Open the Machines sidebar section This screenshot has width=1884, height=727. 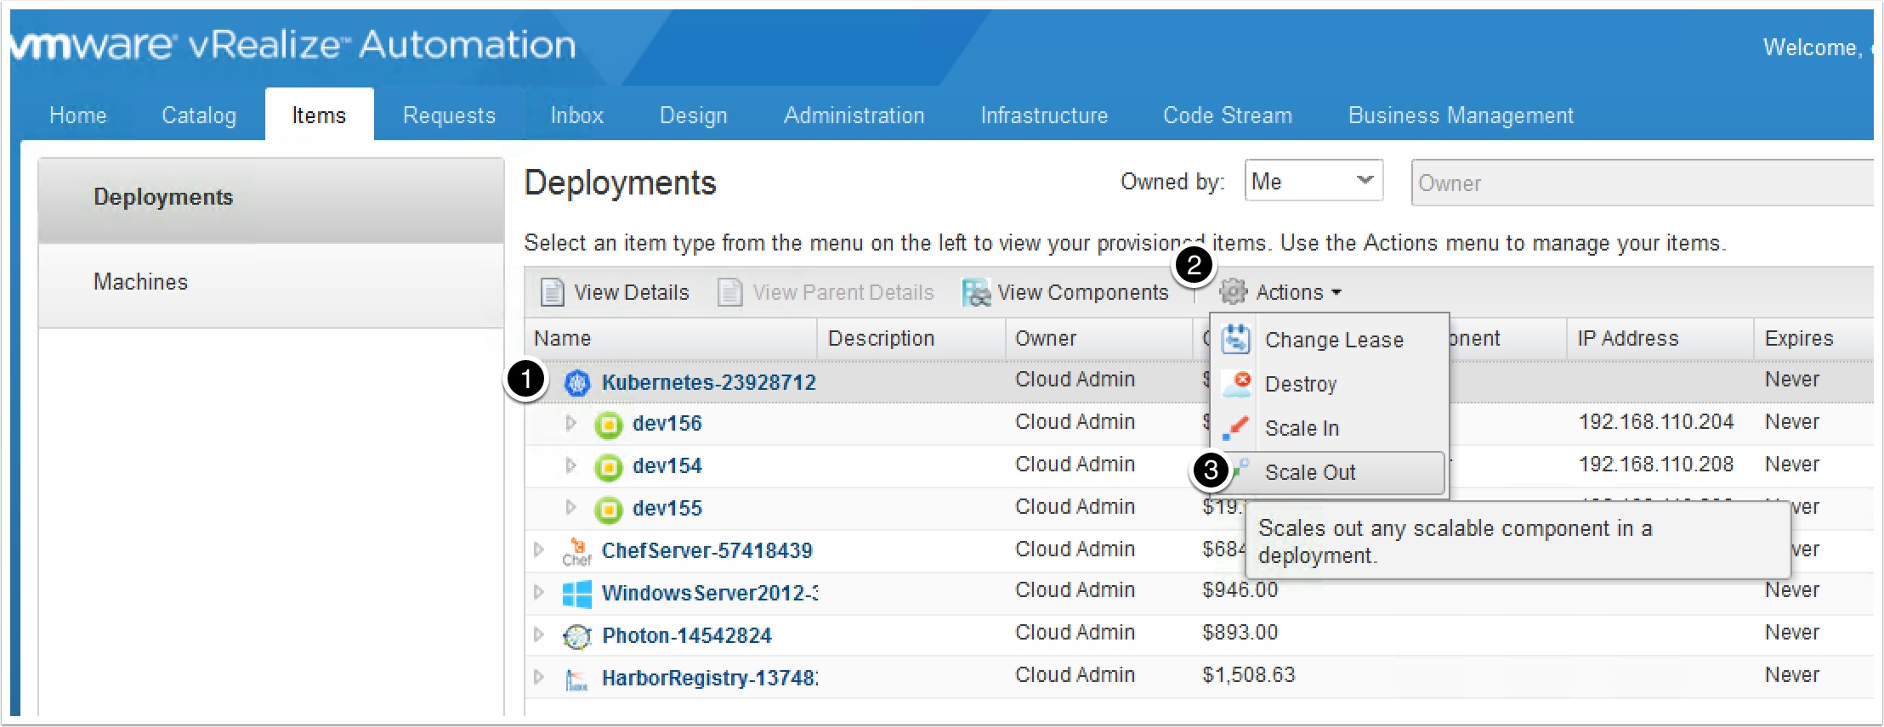[x=141, y=282]
